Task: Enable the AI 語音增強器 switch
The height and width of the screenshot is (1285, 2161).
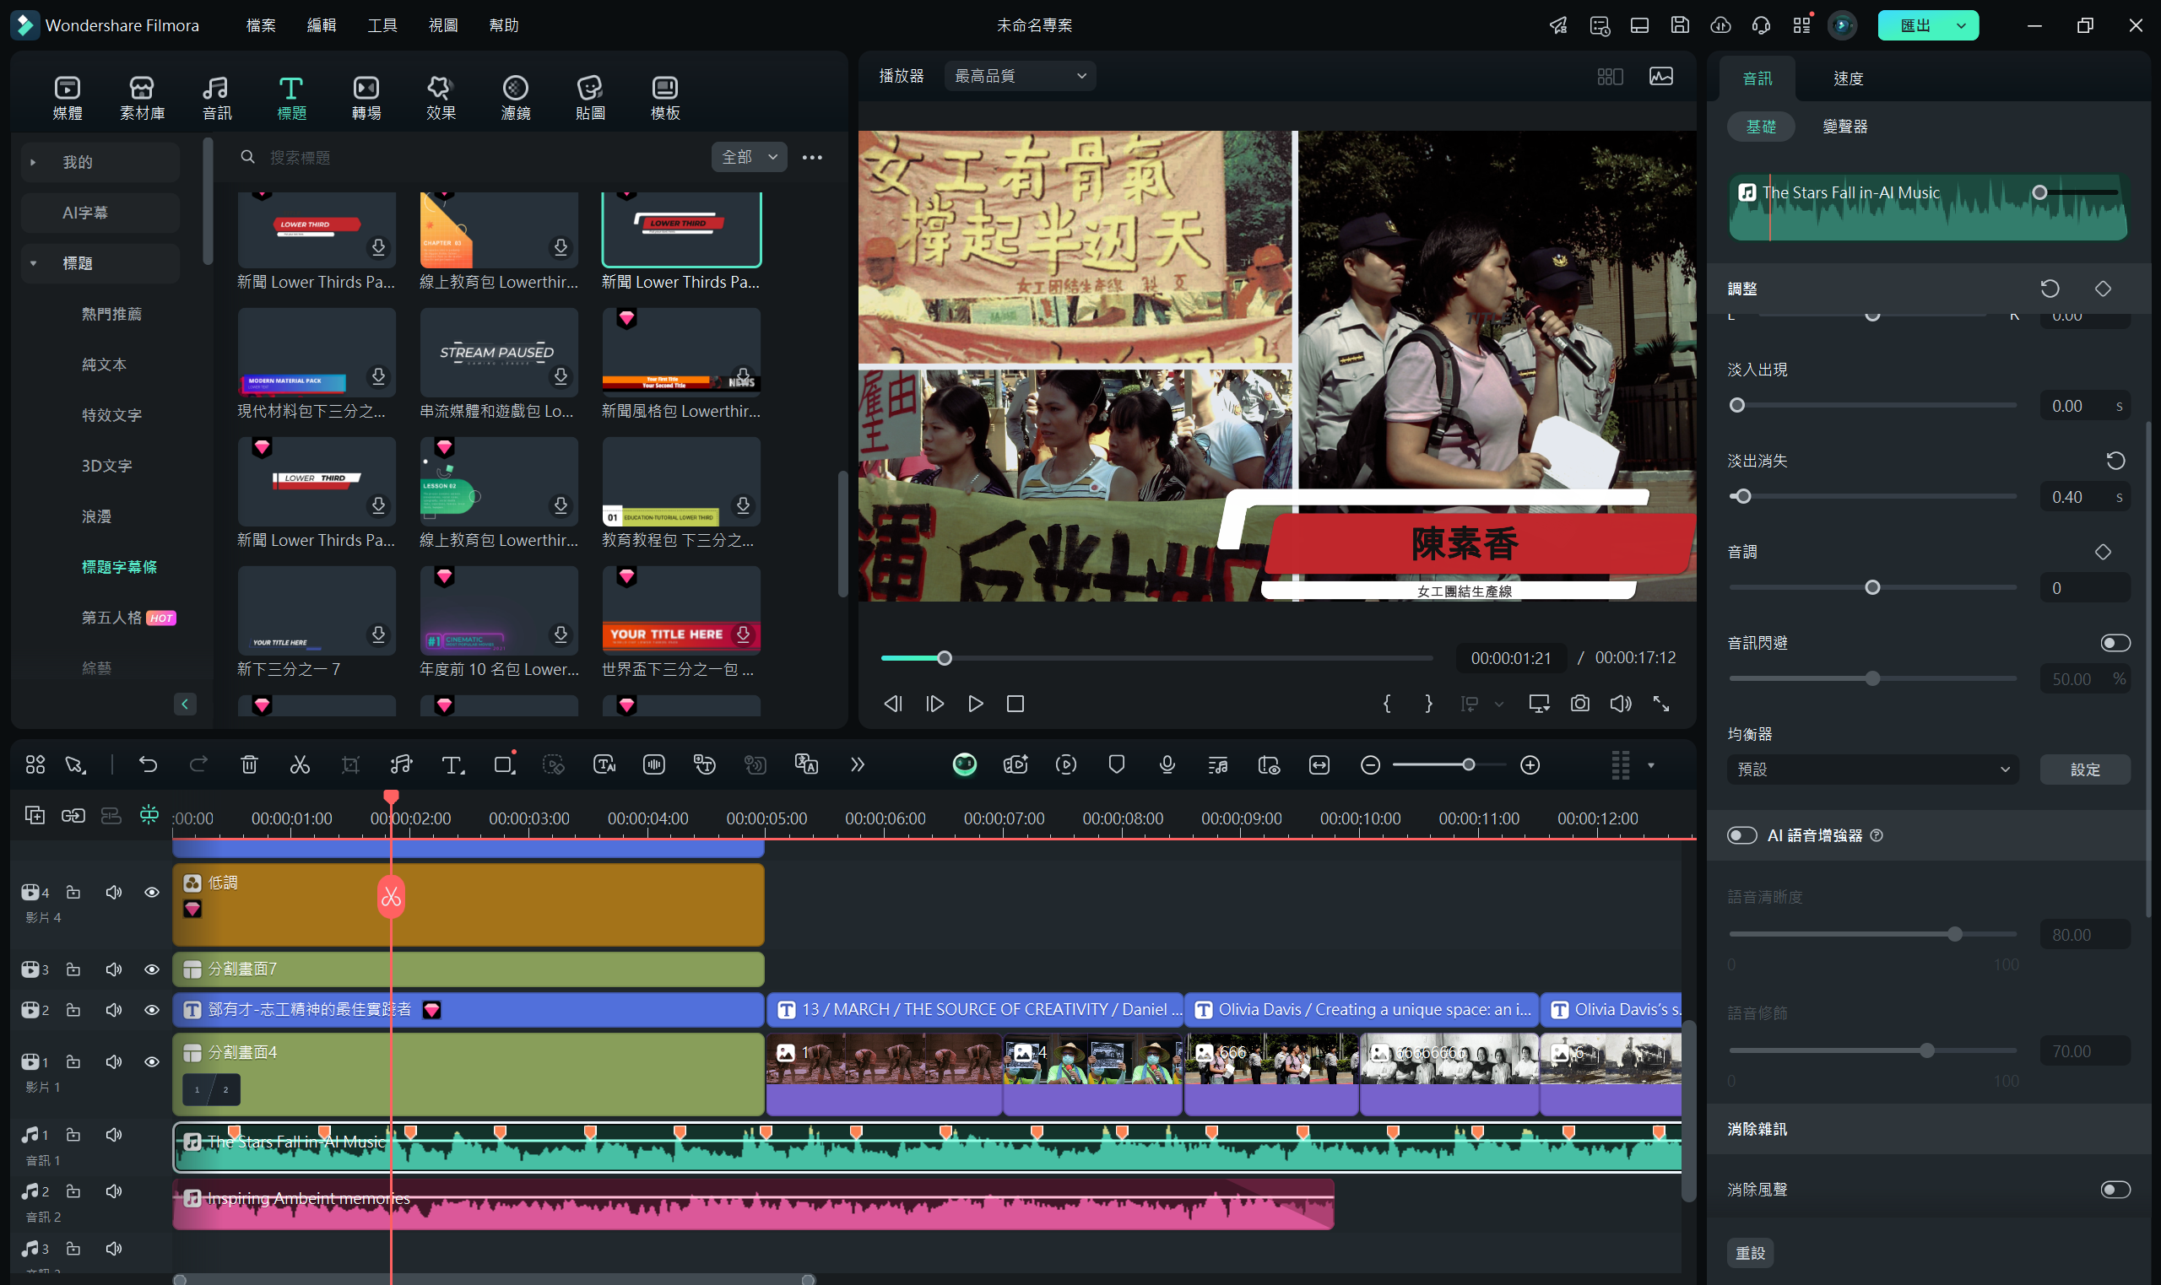Action: (1741, 834)
